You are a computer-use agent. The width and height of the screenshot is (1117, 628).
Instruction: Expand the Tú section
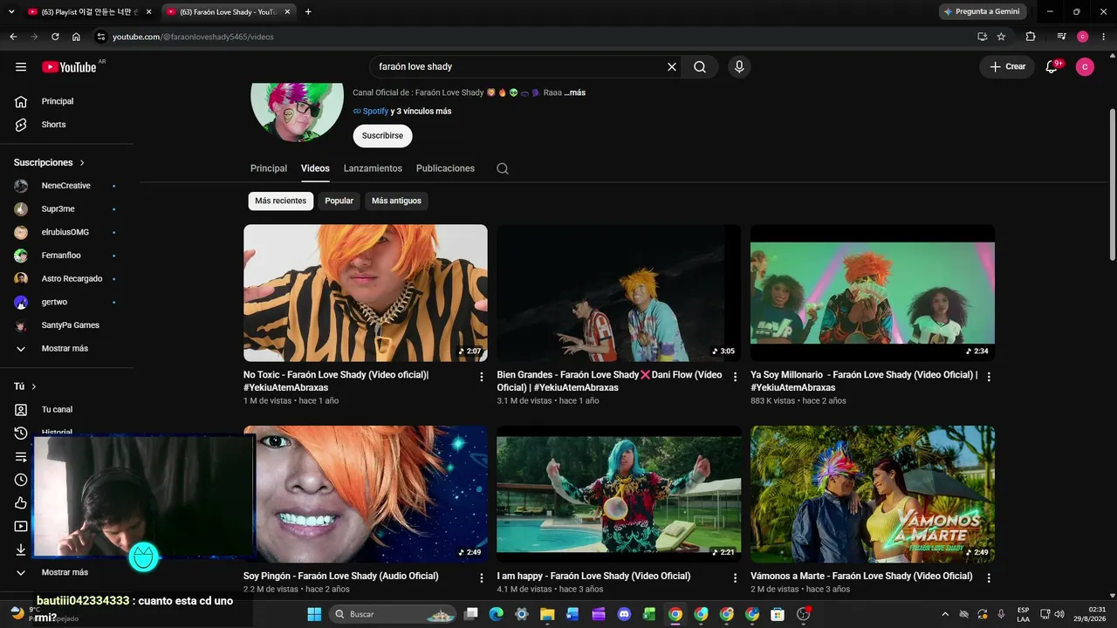click(x=25, y=386)
